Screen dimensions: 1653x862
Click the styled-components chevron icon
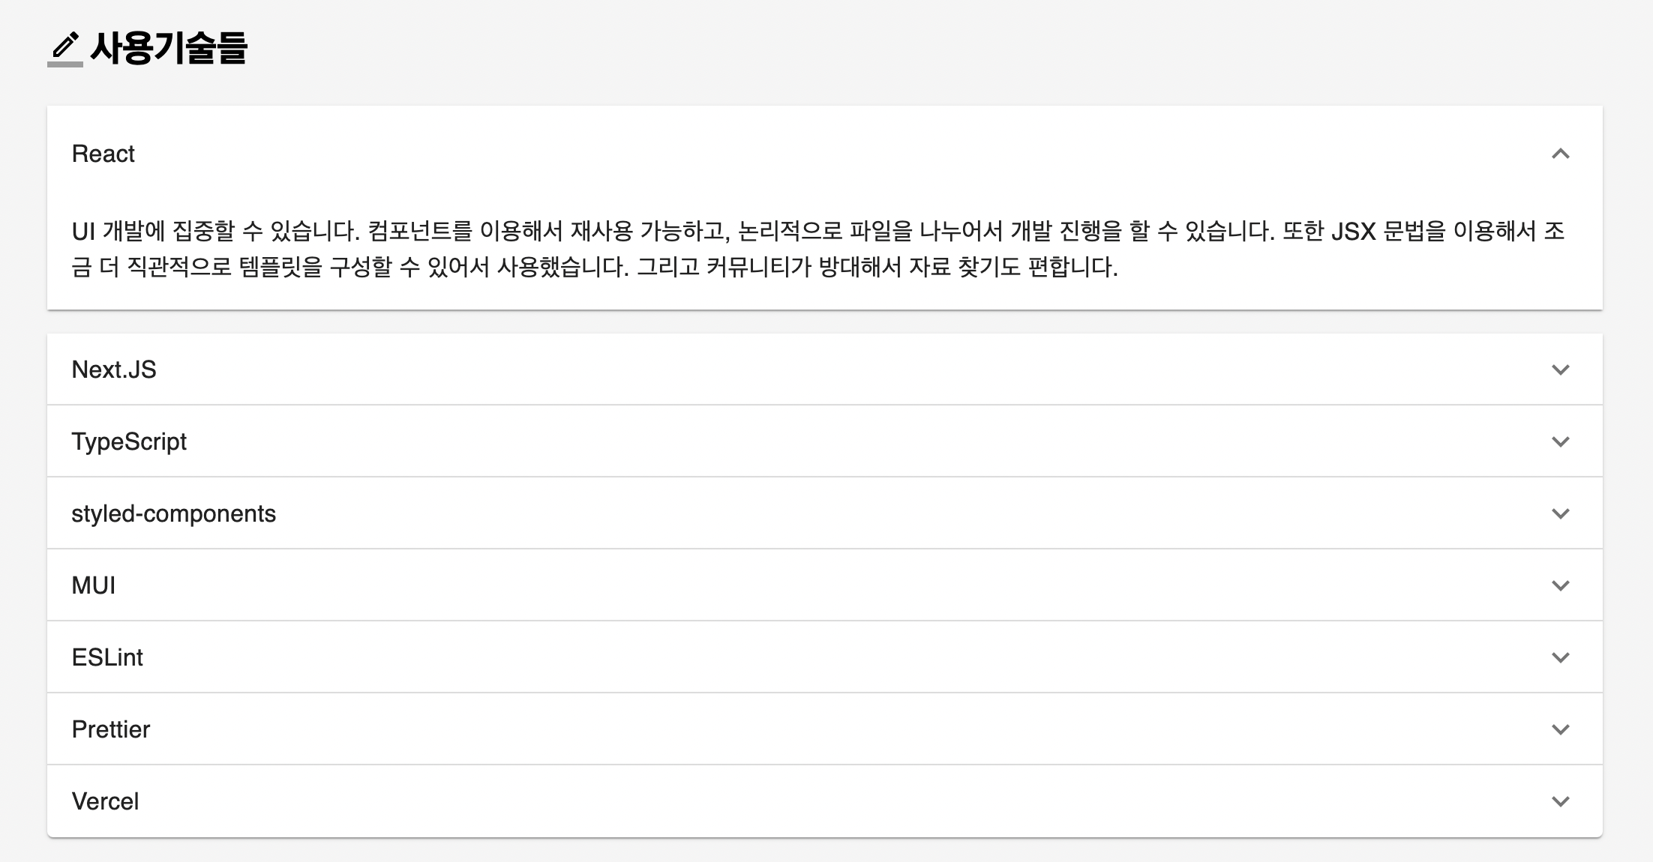1560,513
